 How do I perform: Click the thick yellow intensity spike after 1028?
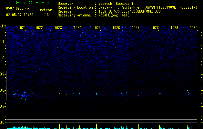pyautogui.click(x=159, y=126)
